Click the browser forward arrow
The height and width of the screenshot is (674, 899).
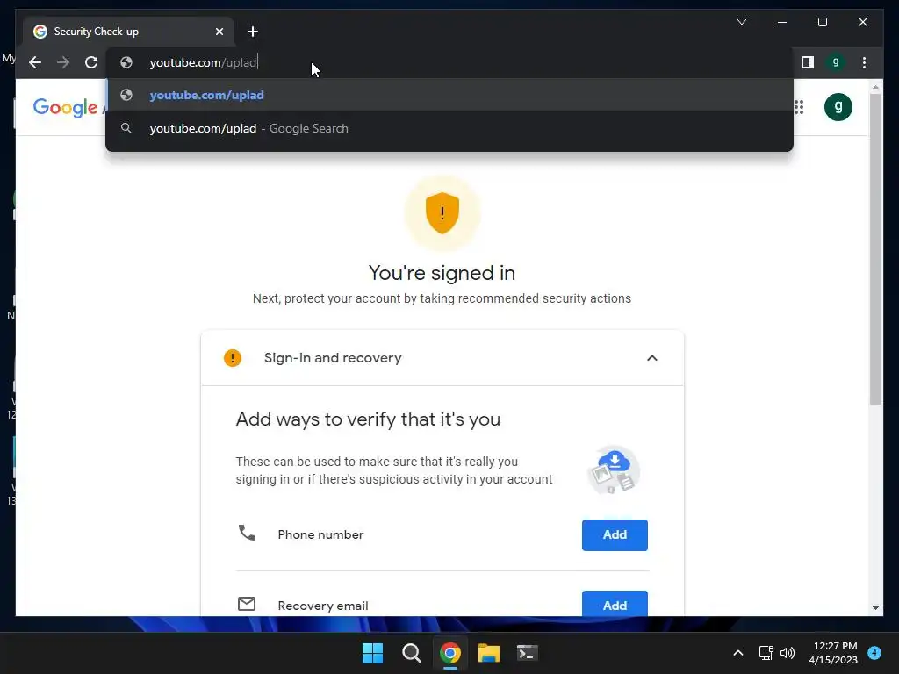(63, 62)
